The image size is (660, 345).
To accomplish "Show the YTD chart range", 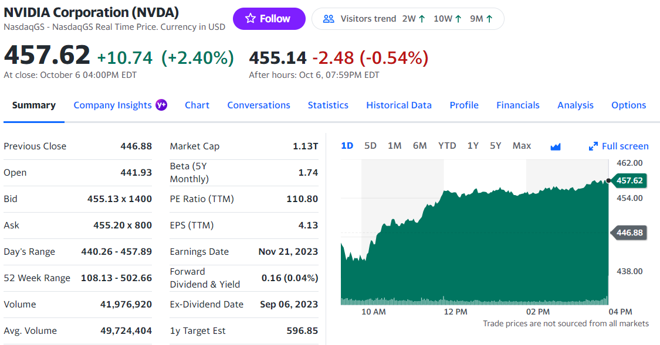I will click(x=447, y=146).
